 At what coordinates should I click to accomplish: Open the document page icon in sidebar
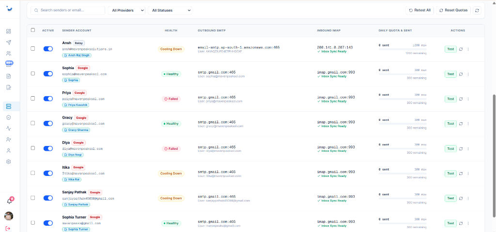[9, 76]
